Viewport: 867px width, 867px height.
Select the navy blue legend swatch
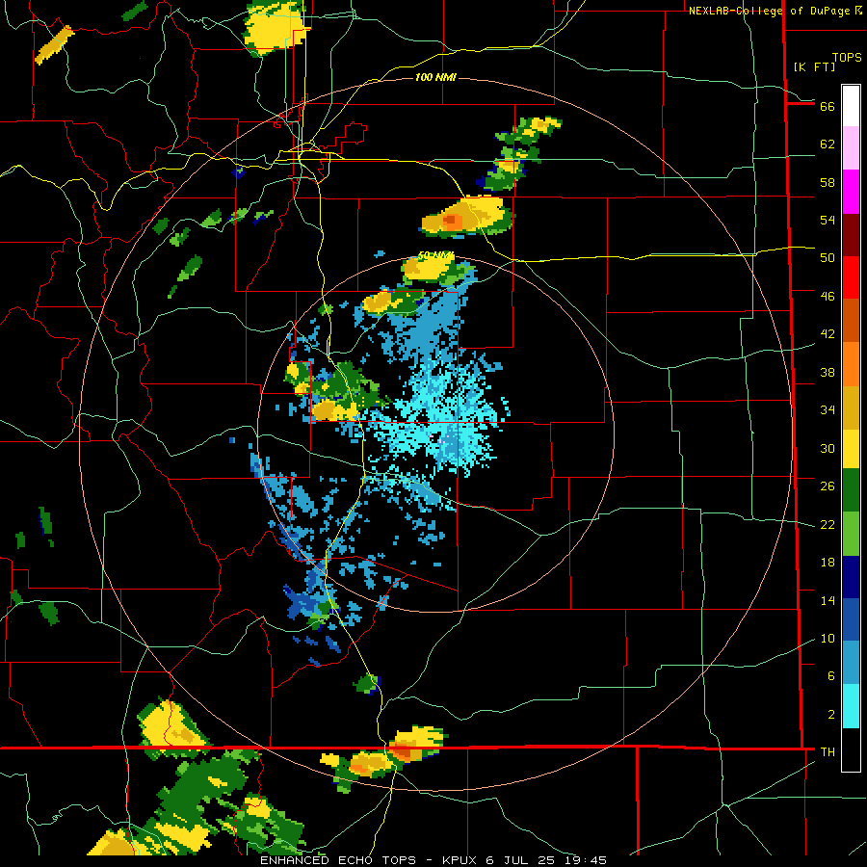click(851, 577)
